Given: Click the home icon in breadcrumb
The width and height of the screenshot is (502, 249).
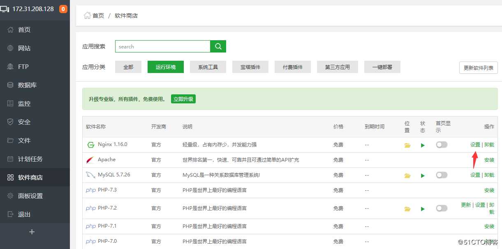Looking at the screenshot, I should (x=87, y=16).
